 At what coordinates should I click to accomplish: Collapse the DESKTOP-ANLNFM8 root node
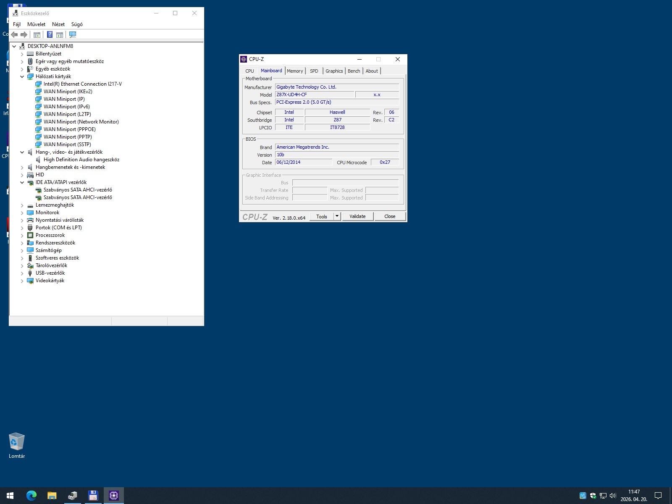pyautogui.click(x=14, y=46)
